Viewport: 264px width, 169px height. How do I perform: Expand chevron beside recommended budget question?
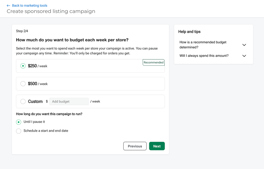[244, 45]
